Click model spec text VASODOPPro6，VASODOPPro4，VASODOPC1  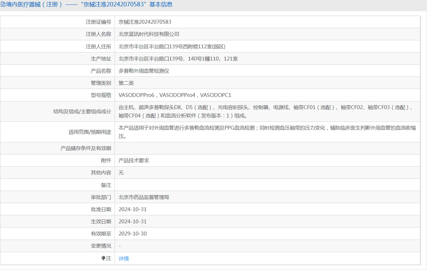pyautogui.click(x=175, y=95)
